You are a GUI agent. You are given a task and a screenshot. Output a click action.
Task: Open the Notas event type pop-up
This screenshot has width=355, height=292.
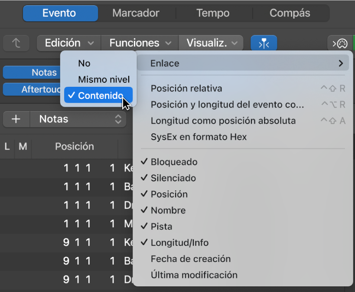tap(78, 119)
